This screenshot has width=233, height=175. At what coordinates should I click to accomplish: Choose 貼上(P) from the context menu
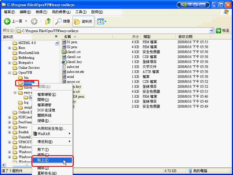tap(52, 160)
